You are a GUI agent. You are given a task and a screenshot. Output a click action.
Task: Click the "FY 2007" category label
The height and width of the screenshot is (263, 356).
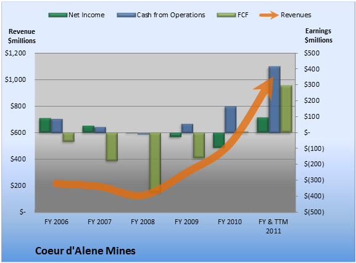pyautogui.click(x=100, y=222)
